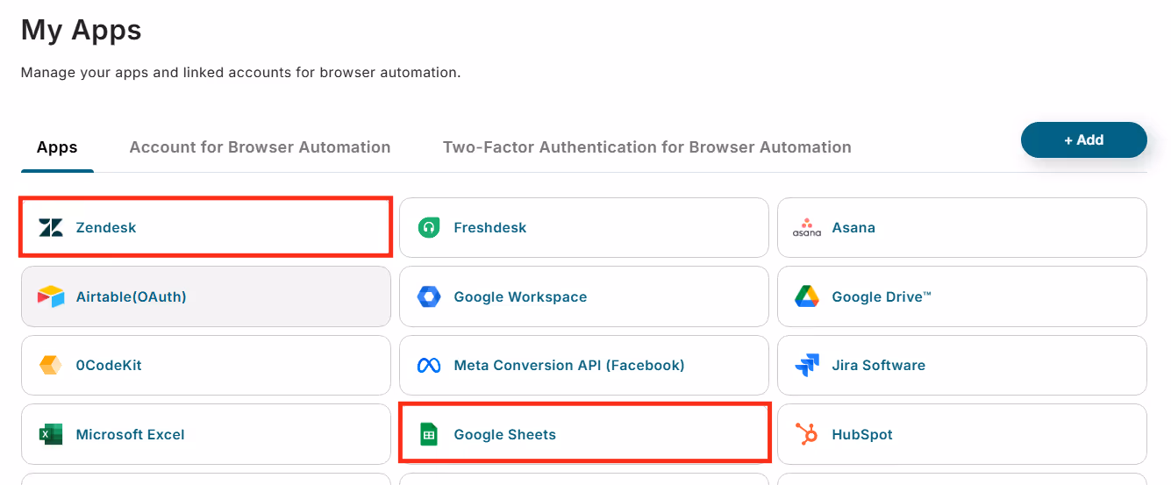Click the Jira Software logo icon
Viewport: 1171px width, 485px height.
click(x=807, y=365)
